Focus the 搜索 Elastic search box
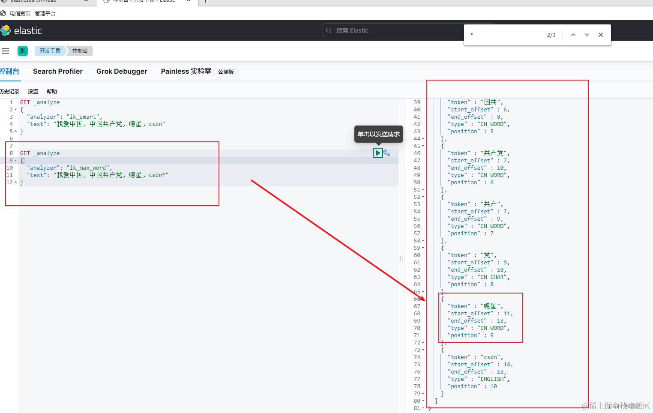653x413 pixels. coord(394,30)
